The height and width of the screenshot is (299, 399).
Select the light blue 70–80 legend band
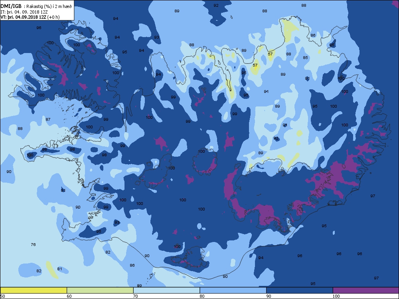(x=167, y=290)
